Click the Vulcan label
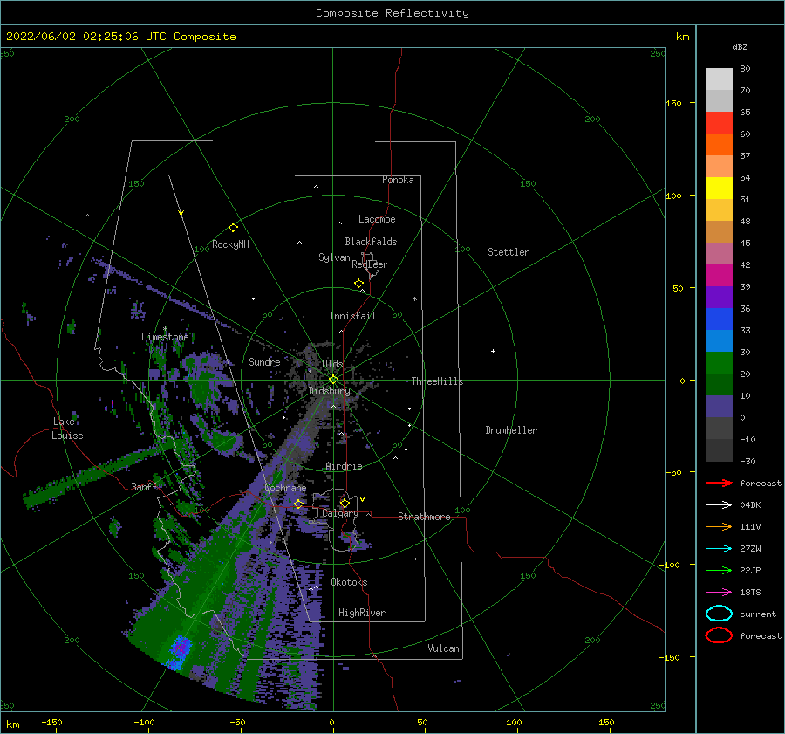This screenshot has height=734, width=785. tap(444, 648)
